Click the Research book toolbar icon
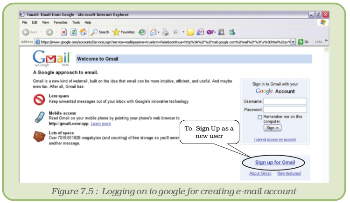The width and height of the screenshot is (350, 203). (x=221, y=32)
